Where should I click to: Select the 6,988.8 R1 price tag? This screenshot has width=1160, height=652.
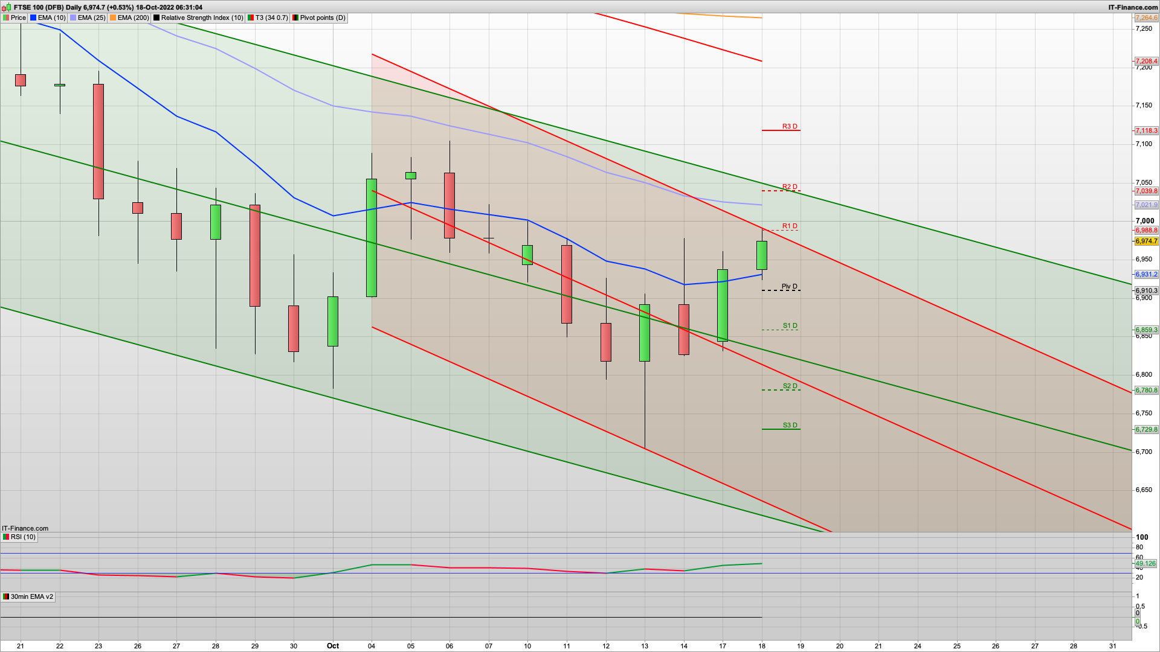(x=1146, y=231)
